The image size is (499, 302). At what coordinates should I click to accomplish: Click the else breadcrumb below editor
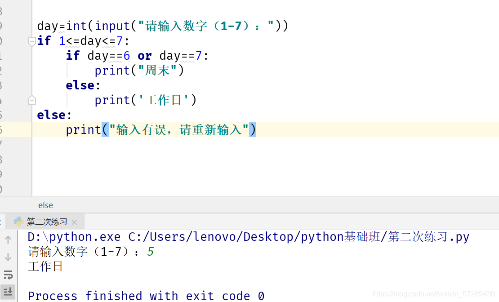click(x=45, y=205)
